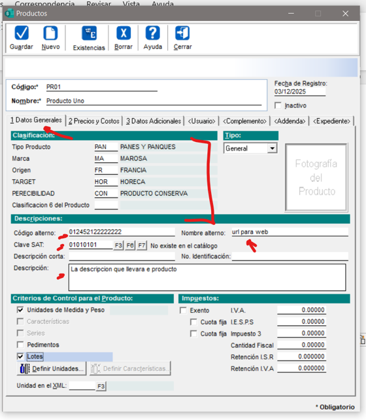This screenshot has height=420, width=366.
Task: Open the 2 Precios y Costos tab
Action: tap(94, 121)
